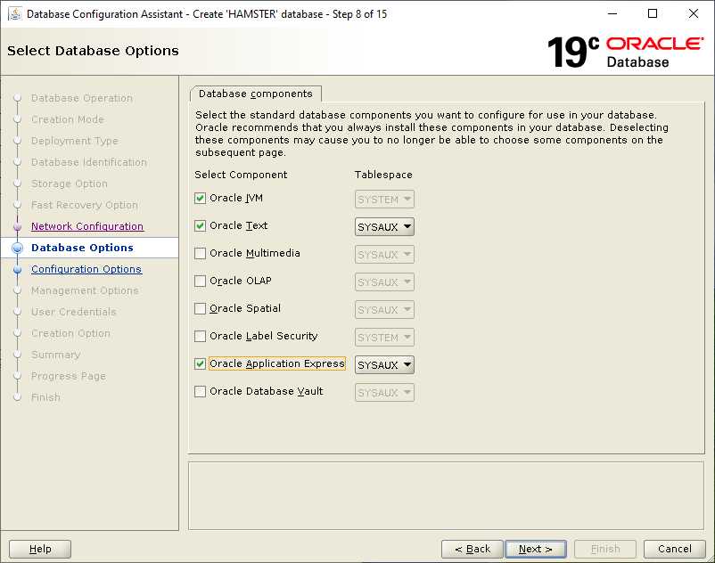Open Oracle Application Express tablespace dropdown
Screen dimensions: 715x563
click(384, 364)
